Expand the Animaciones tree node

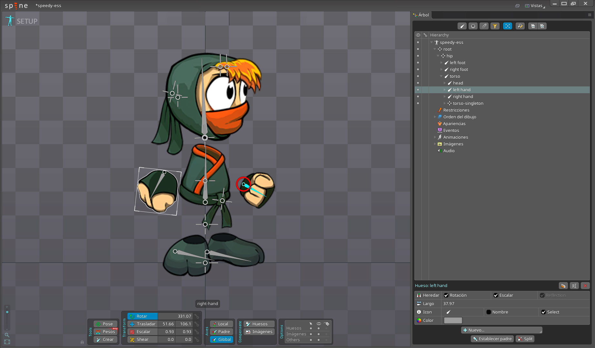435,137
